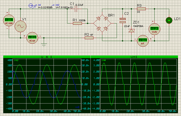Click the inW trace label in right graph
Image resolution: width=181 pixels, height=116 pixels.
(103, 60)
